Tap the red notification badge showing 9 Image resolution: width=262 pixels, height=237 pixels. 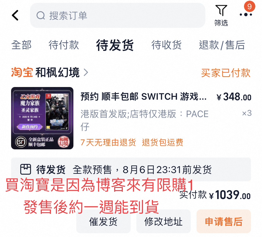pos(249,6)
